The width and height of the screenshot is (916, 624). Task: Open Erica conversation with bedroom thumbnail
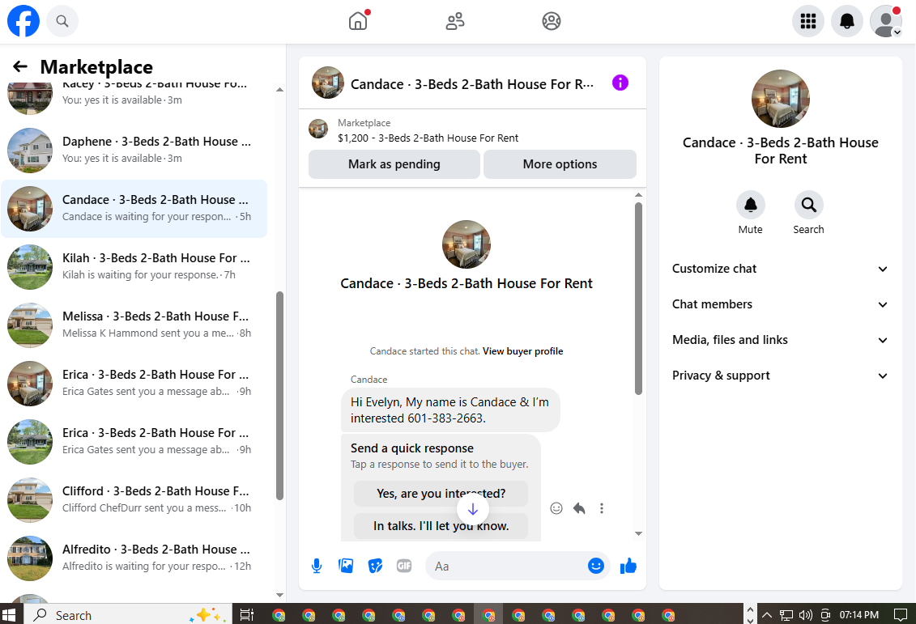134,384
